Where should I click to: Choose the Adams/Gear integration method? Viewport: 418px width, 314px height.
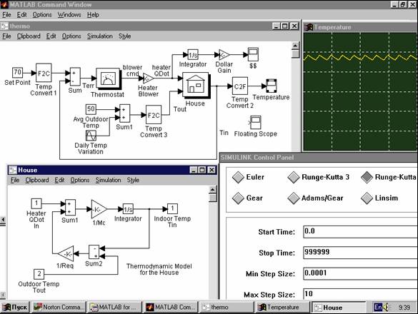click(x=315, y=198)
